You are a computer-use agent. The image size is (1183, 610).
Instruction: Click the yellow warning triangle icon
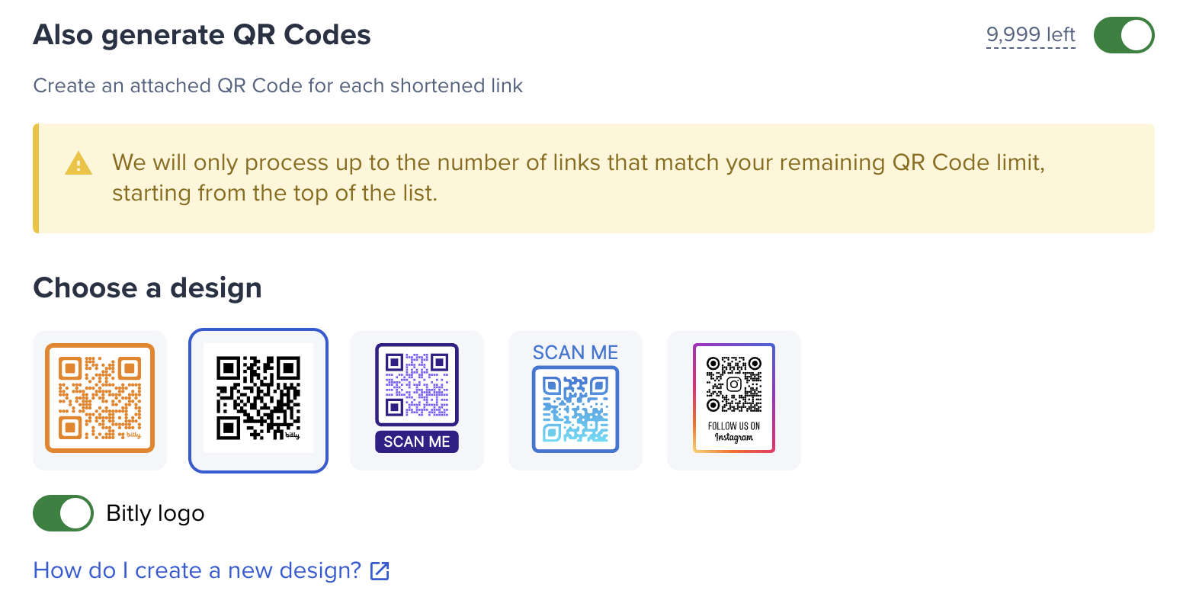pos(79,163)
